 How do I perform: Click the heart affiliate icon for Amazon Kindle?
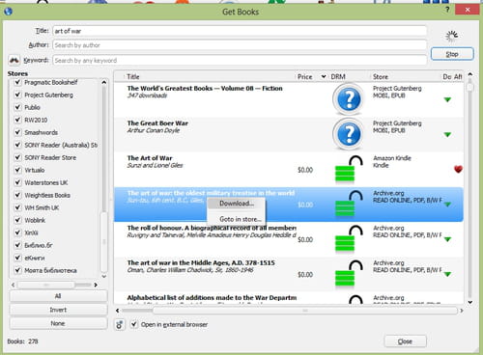click(x=458, y=169)
